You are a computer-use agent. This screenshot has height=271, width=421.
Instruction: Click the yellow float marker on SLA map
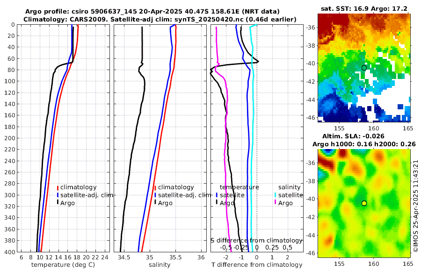[x=364, y=203]
